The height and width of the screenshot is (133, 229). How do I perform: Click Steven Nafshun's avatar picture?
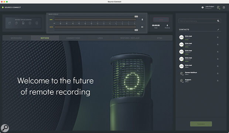(181, 73)
